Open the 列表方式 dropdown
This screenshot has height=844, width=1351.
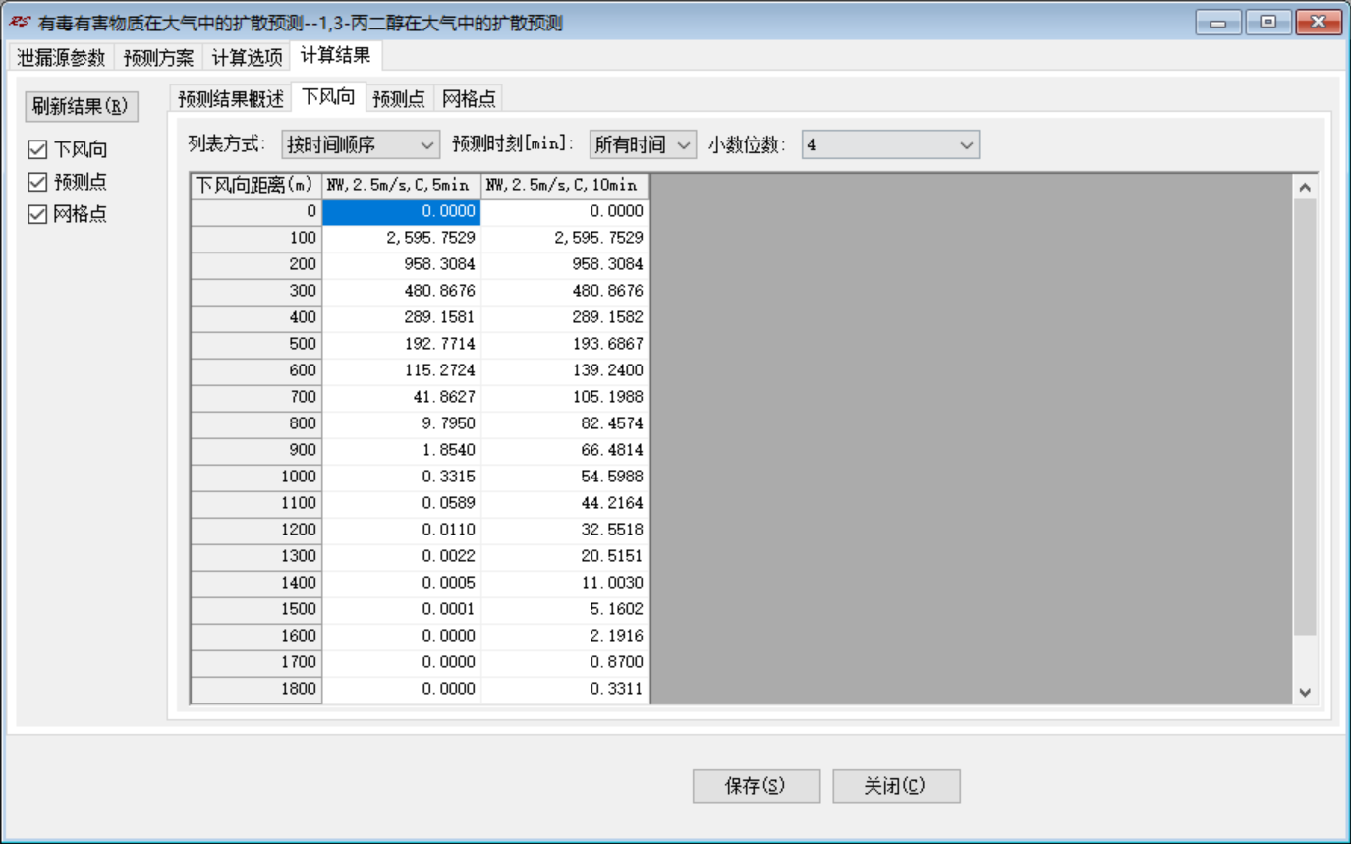click(361, 145)
